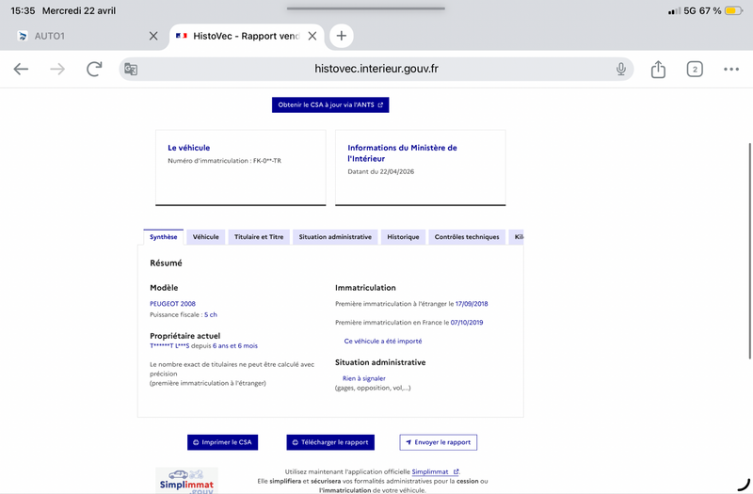This screenshot has width=753, height=494.
Task: Open the tab overview showing 2 tabs
Action: (695, 69)
